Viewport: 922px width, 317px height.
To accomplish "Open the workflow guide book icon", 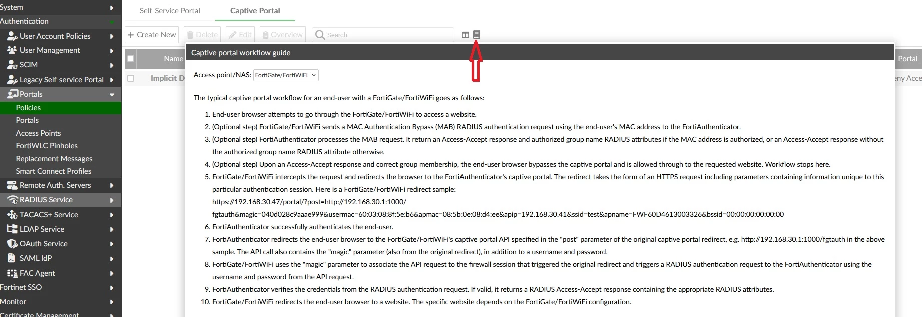I will (x=476, y=35).
